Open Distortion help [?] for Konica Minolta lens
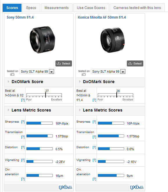The image size is (168, 192). click(94, 147)
